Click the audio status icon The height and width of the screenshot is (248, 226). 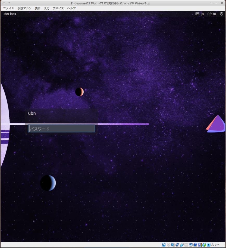(x=173, y=245)
